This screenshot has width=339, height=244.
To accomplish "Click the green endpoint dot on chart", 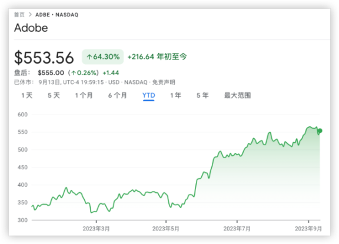I will point(320,131).
